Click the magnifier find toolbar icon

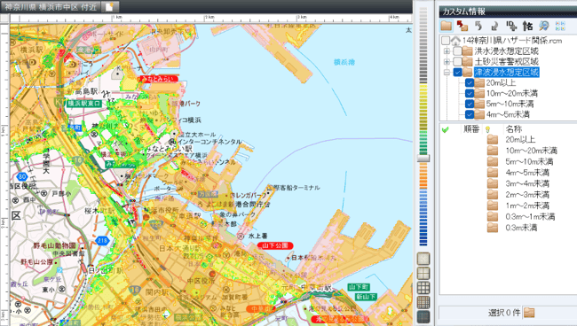[544, 26]
